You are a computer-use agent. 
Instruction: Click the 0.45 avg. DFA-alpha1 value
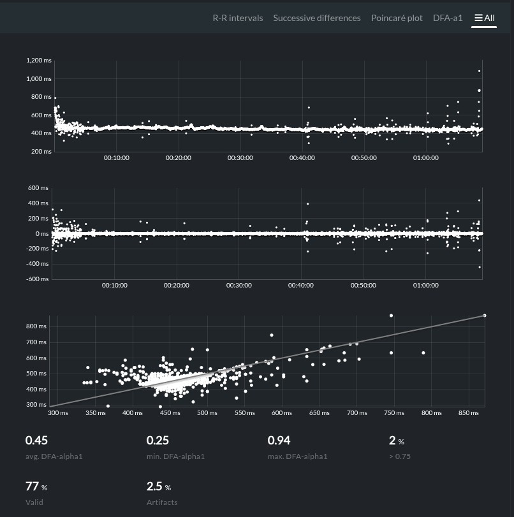[36, 441]
